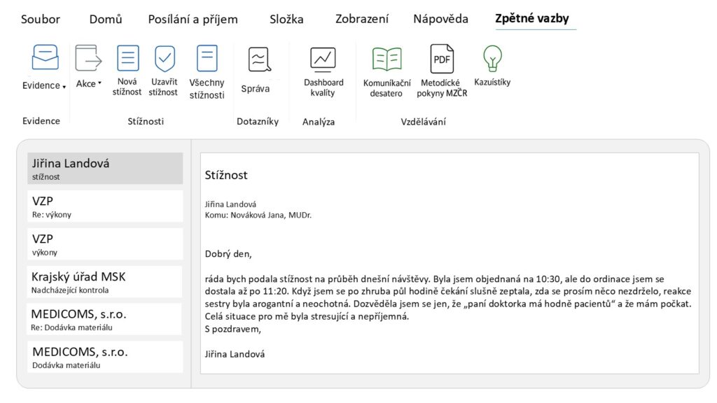Screen dimensions: 717x403
Task: Click the Správa questionnaire icon
Action: (258, 59)
